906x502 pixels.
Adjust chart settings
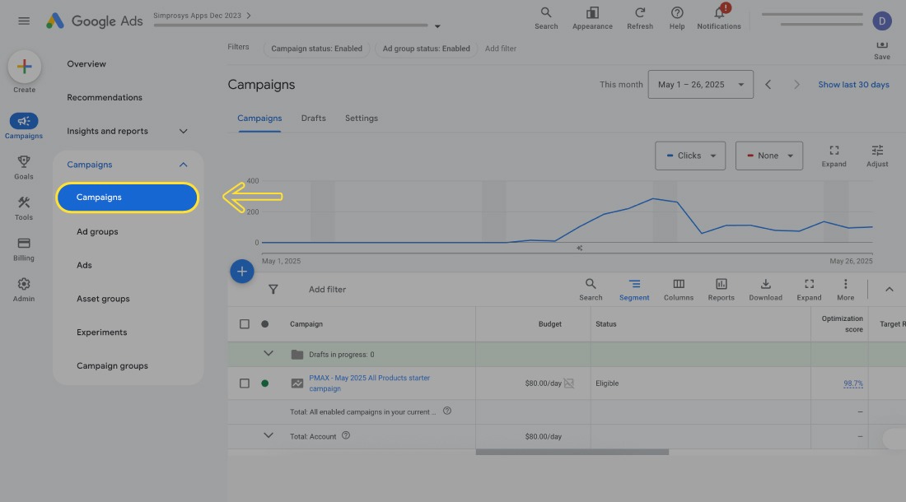(x=877, y=156)
